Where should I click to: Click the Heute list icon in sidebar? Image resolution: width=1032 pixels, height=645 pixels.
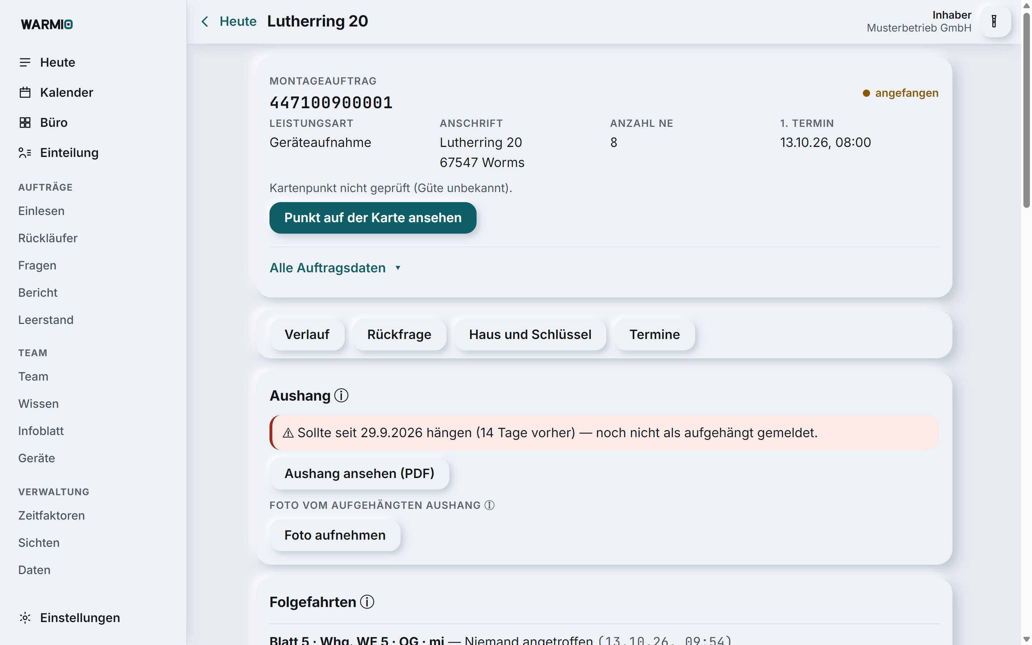tap(25, 62)
